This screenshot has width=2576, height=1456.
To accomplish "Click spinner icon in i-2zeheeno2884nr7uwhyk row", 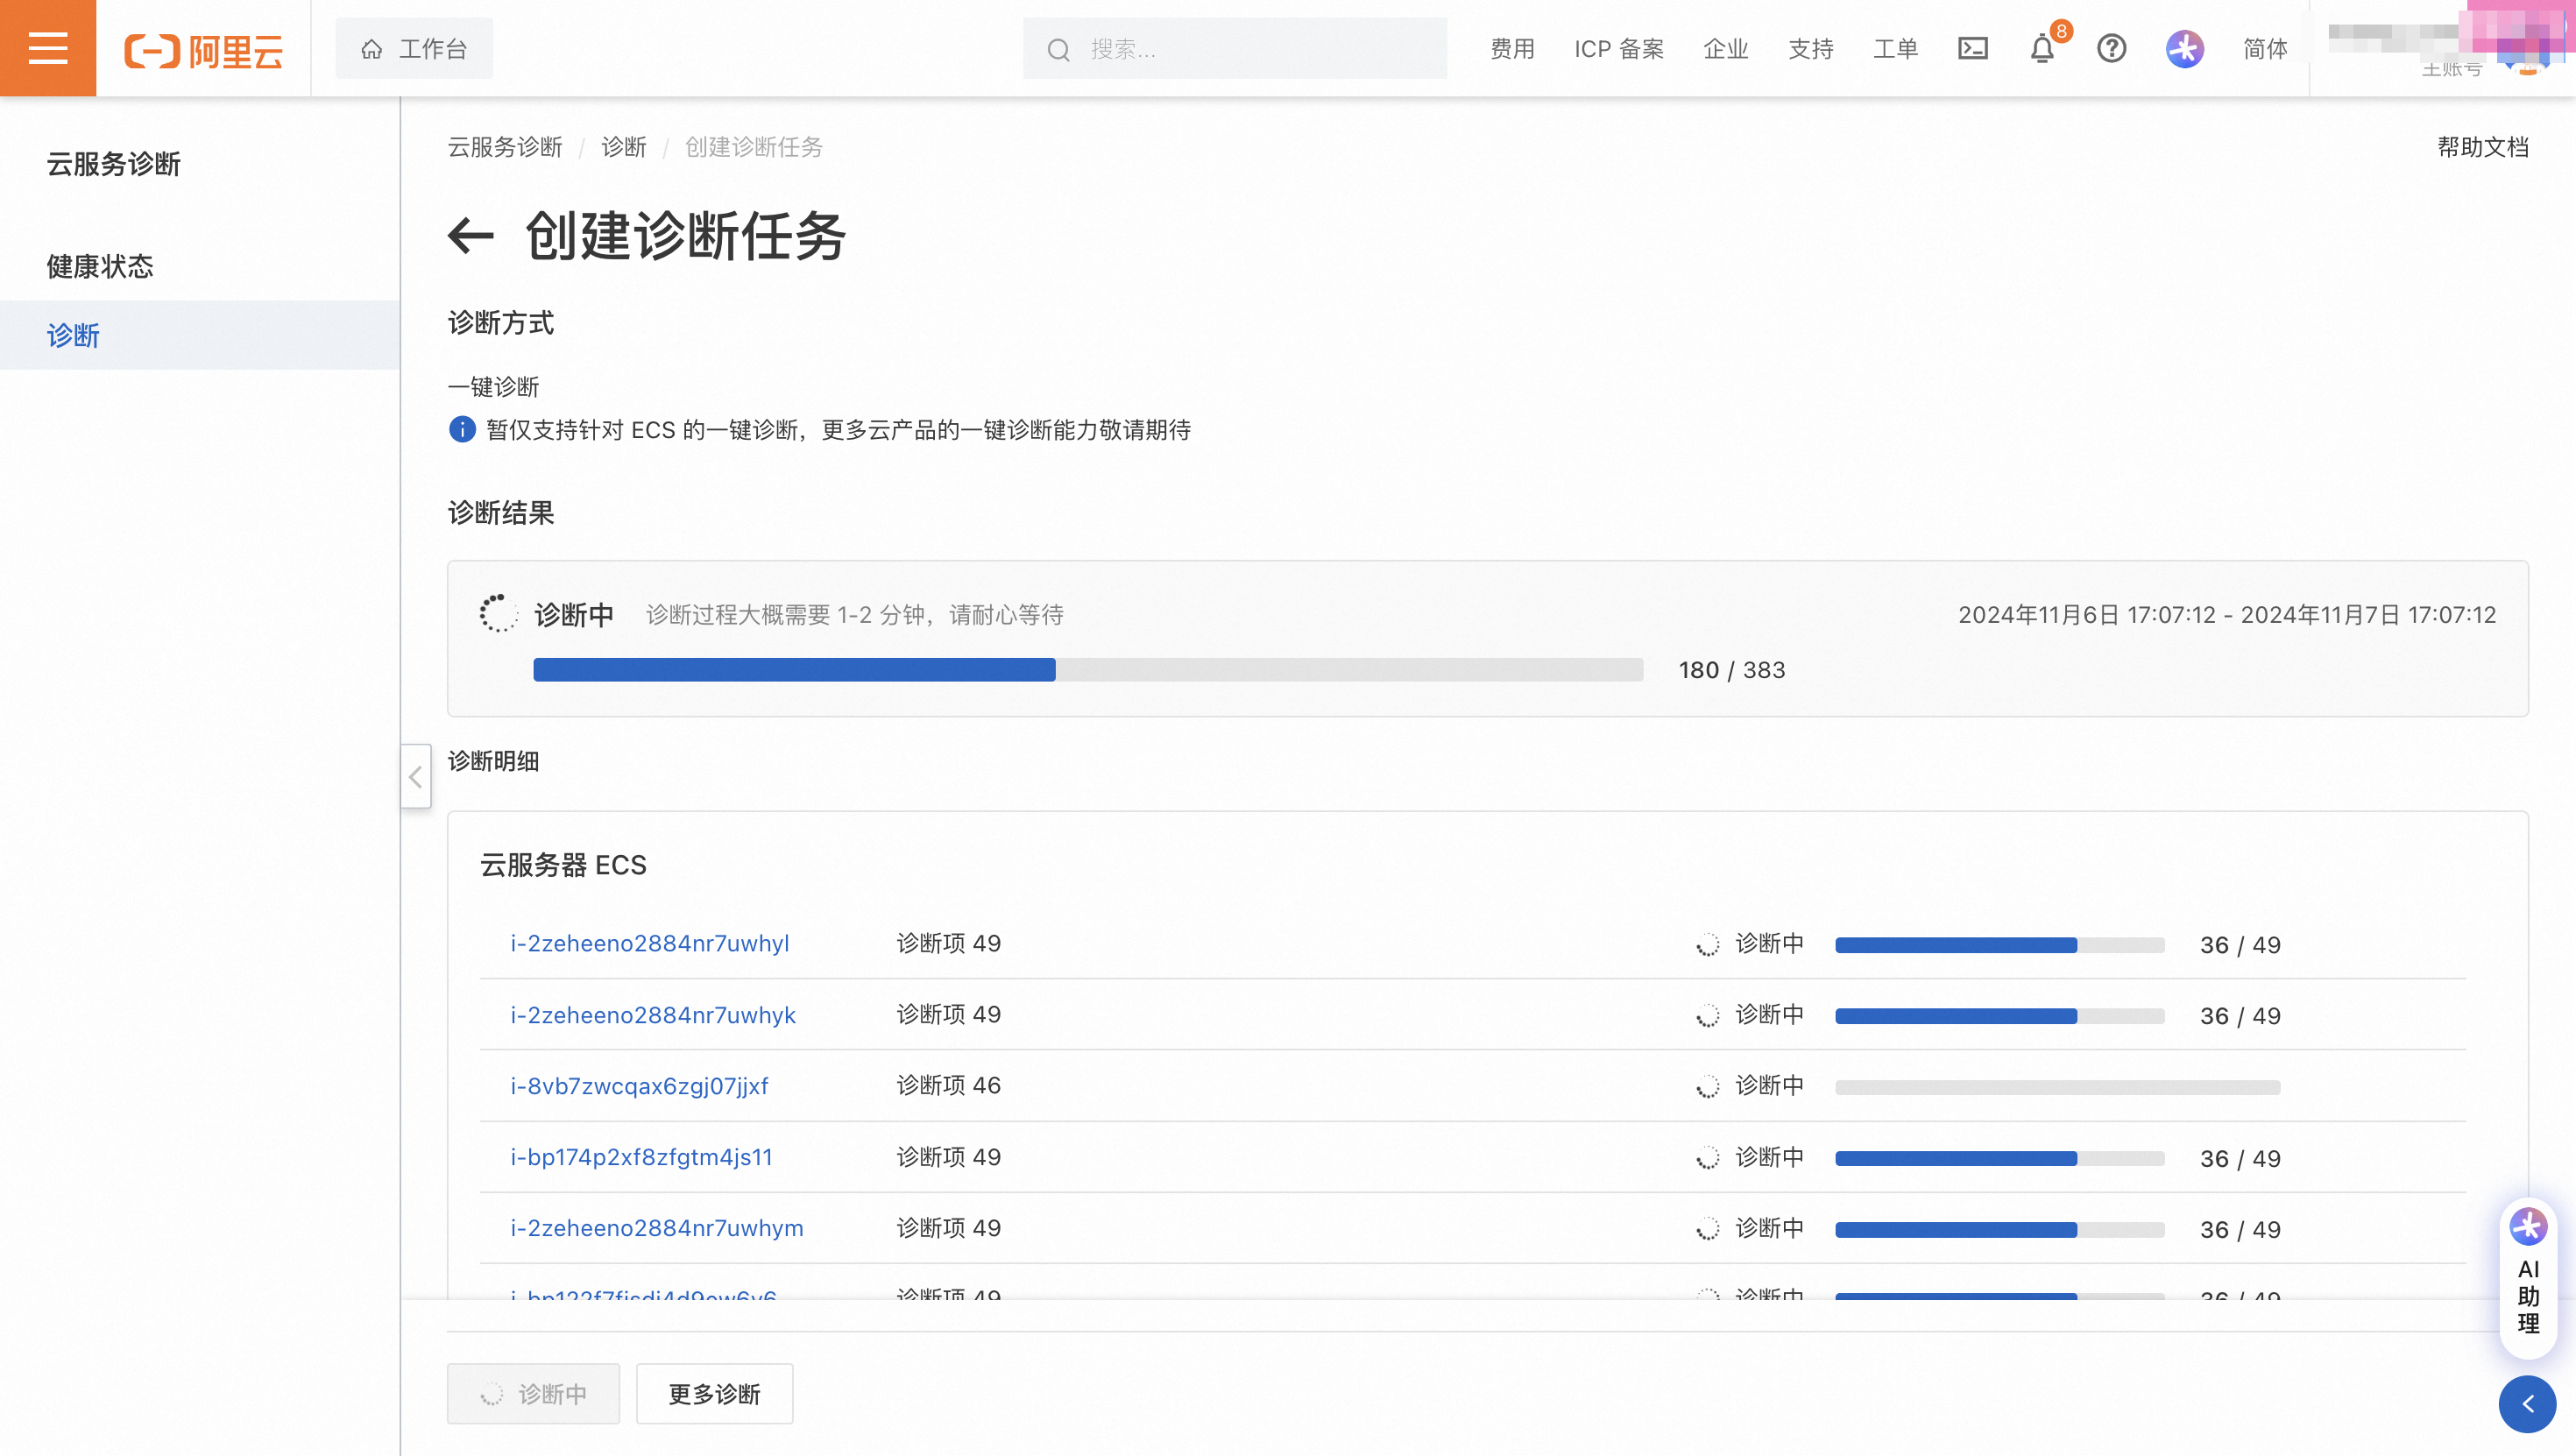I will pos(1708,1016).
